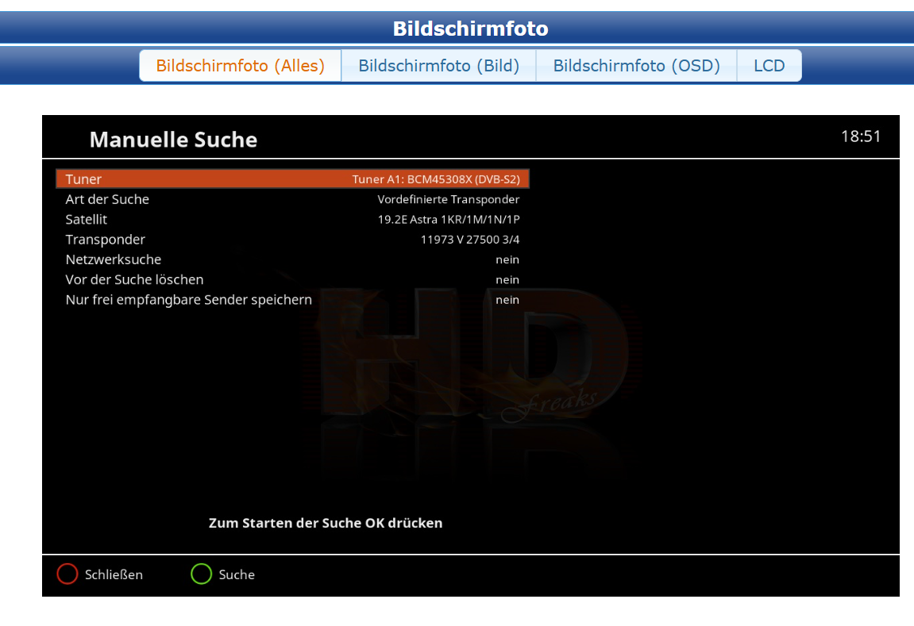Select the Art der Suche row

292,199
